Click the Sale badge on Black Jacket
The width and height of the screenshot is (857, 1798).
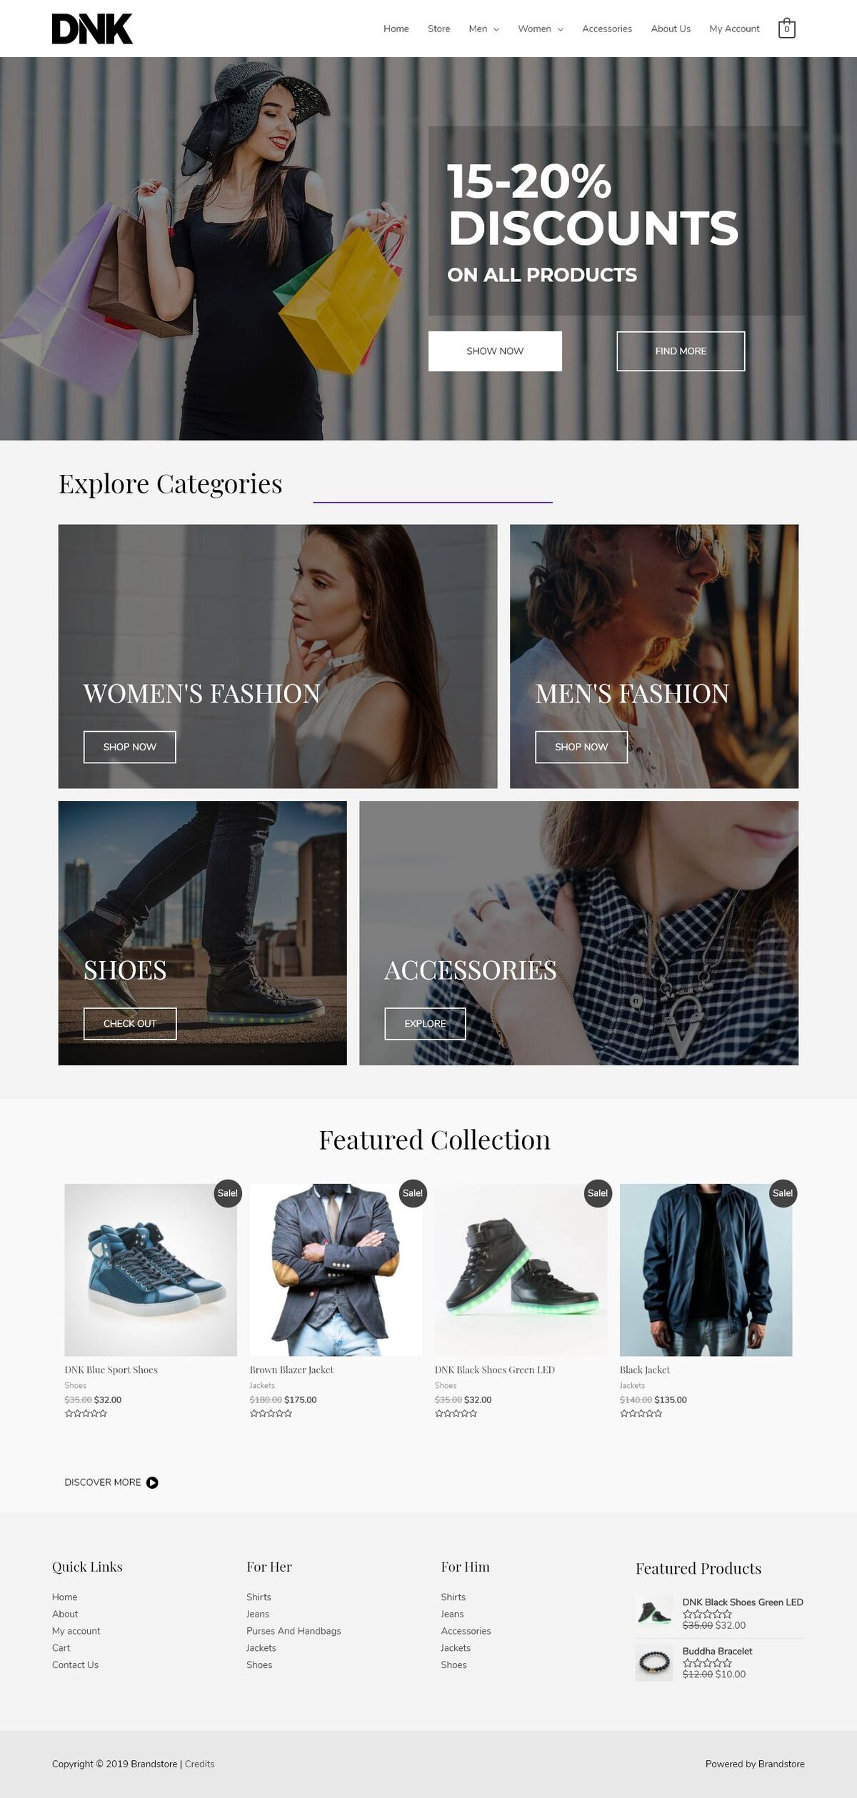tap(783, 1193)
